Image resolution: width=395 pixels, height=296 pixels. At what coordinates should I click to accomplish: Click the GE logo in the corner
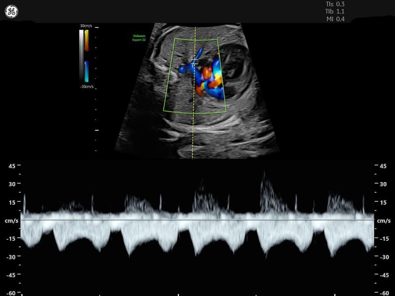tap(11, 11)
